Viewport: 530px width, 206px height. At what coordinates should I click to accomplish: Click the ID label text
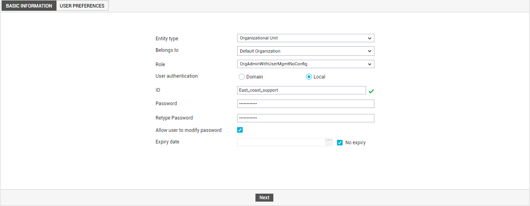158,90
